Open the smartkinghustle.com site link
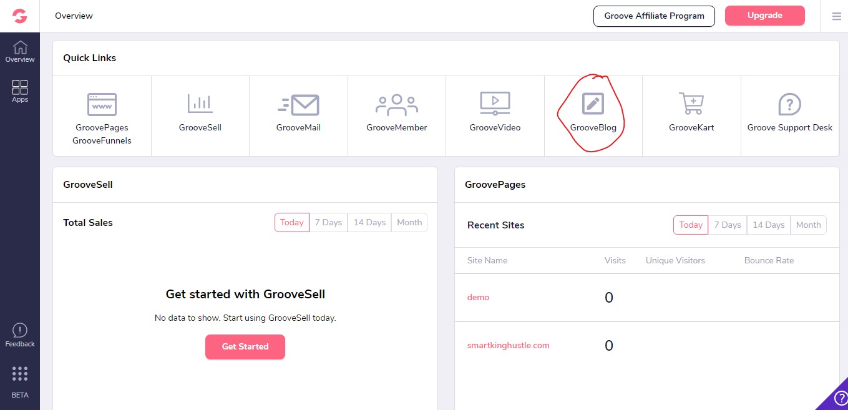Viewport: 848px width, 410px height. pos(508,346)
